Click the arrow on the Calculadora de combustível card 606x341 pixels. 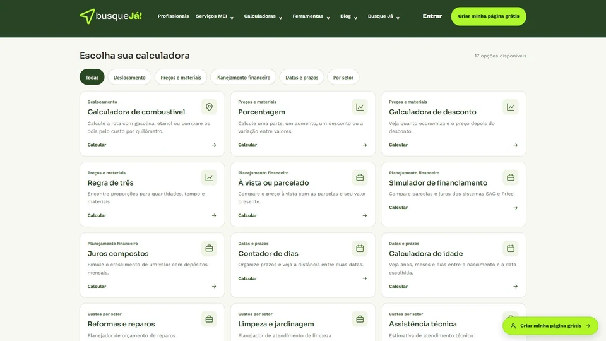coord(214,145)
